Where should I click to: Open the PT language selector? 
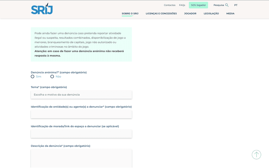coord(236,5)
